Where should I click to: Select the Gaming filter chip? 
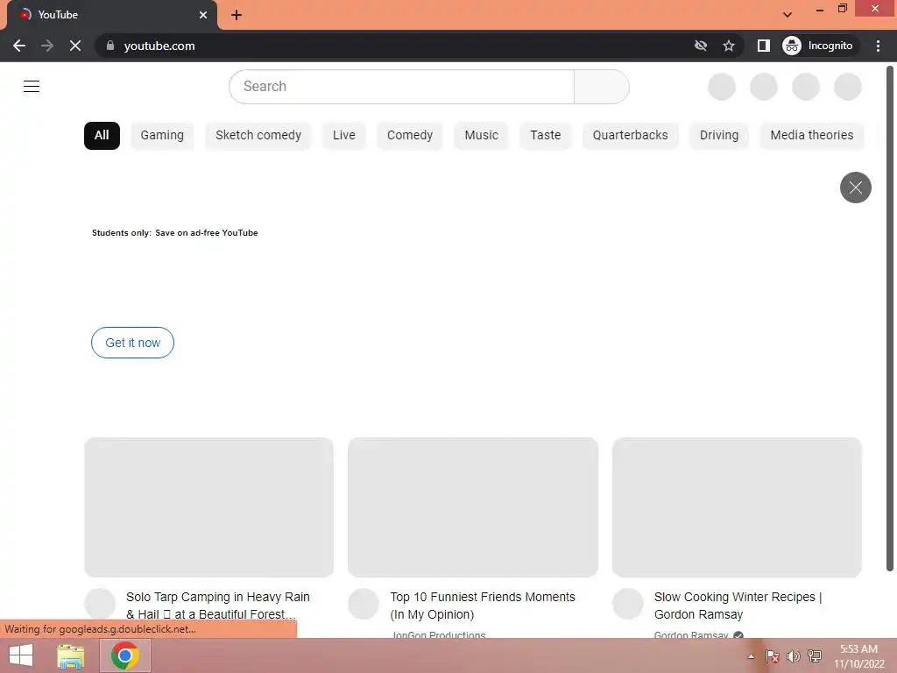(162, 136)
